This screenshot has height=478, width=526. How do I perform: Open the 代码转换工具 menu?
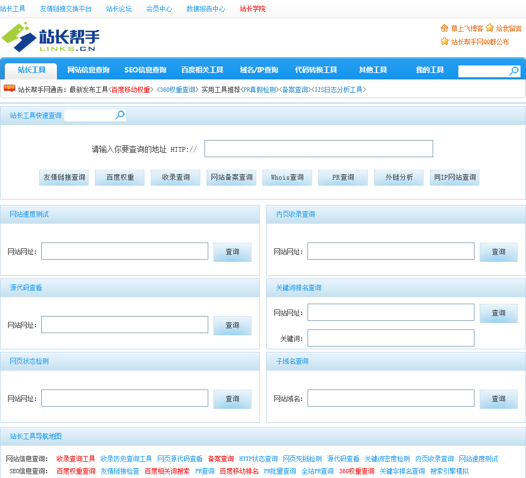[x=316, y=70]
